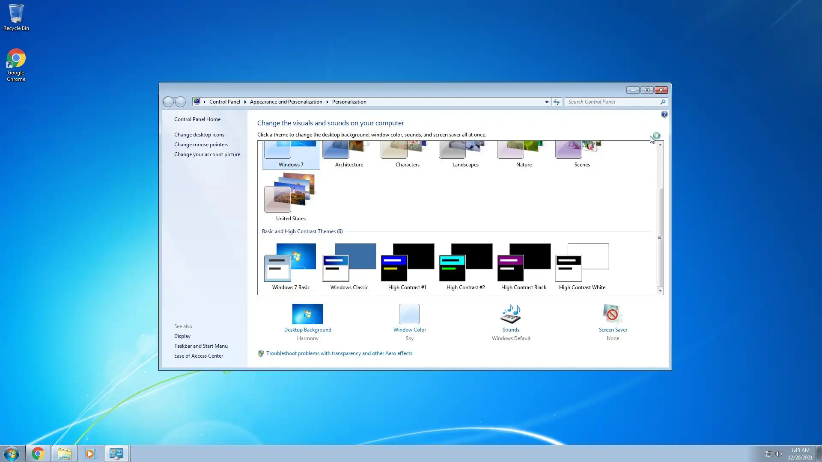Open the Screen Saver settings icon
Image resolution: width=822 pixels, height=462 pixels.
click(x=612, y=314)
